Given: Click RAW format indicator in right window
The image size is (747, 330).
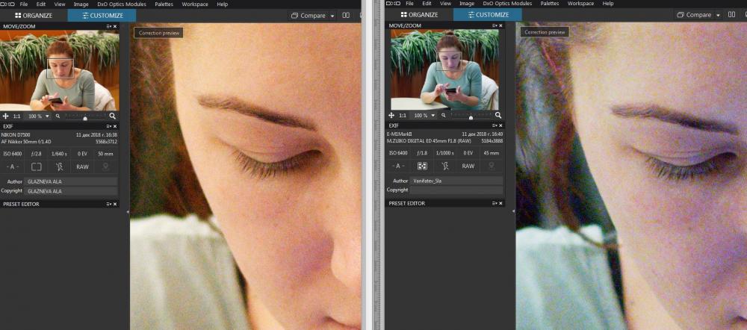Looking at the screenshot, I should pyautogui.click(x=468, y=166).
